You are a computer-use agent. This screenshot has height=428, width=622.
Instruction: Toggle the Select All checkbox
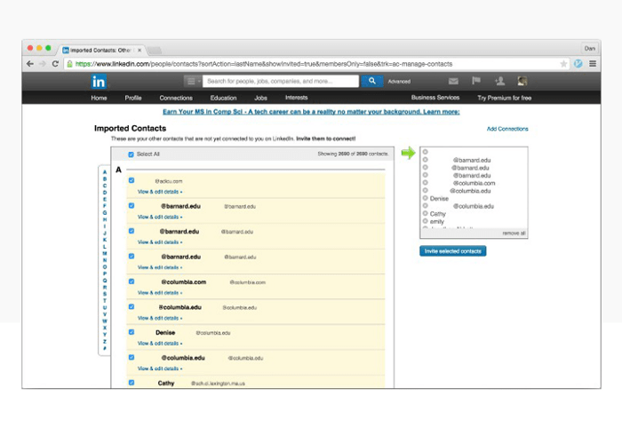[131, 155]
